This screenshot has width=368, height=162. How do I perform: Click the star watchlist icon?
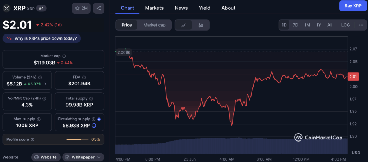[77, 8]
